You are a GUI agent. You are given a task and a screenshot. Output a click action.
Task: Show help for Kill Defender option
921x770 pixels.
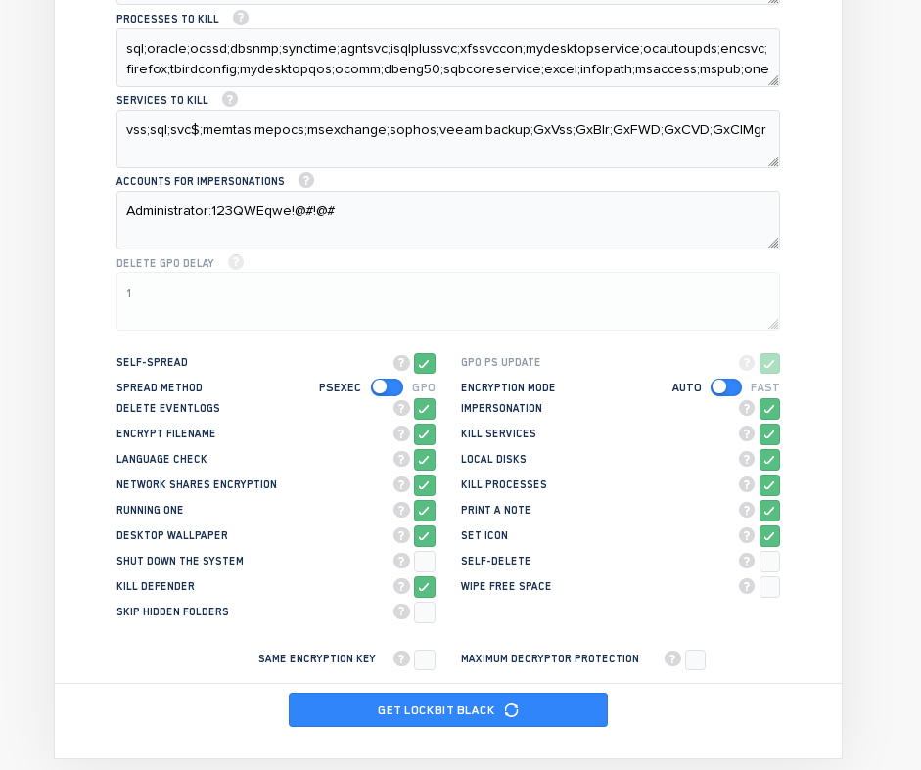point(401,586)
